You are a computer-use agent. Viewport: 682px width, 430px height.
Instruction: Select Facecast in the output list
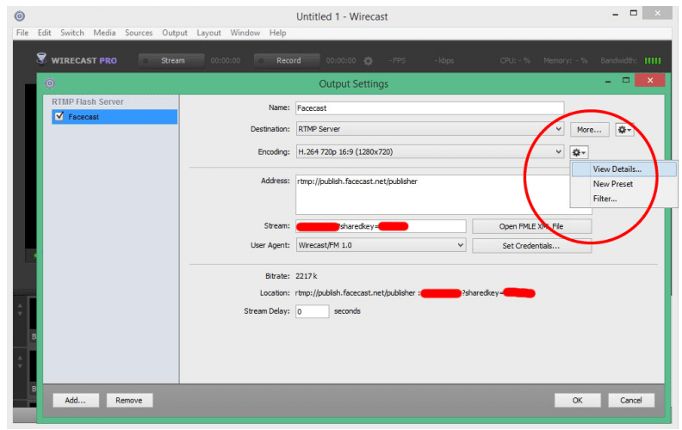(115, 116)
